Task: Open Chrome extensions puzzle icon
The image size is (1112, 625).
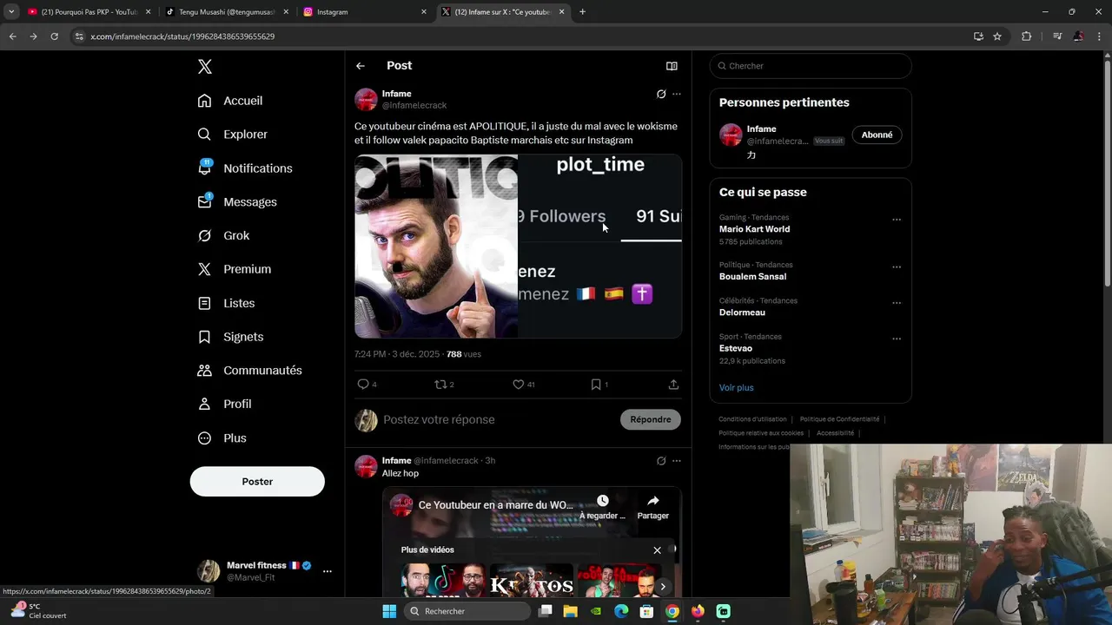Action: pyautogui.click(x=1026, y=36)
